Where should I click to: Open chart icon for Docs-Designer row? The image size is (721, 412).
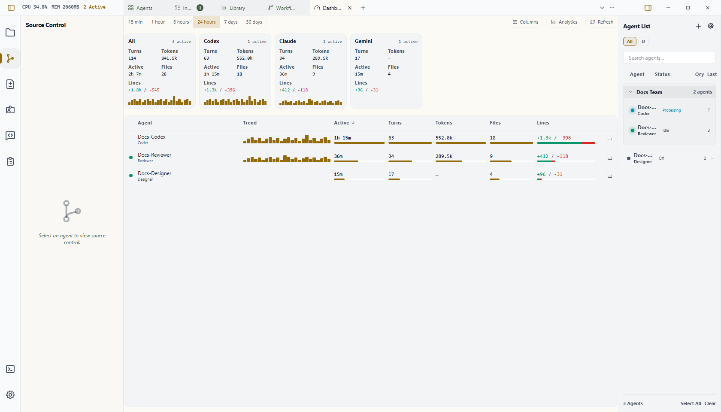609,175
